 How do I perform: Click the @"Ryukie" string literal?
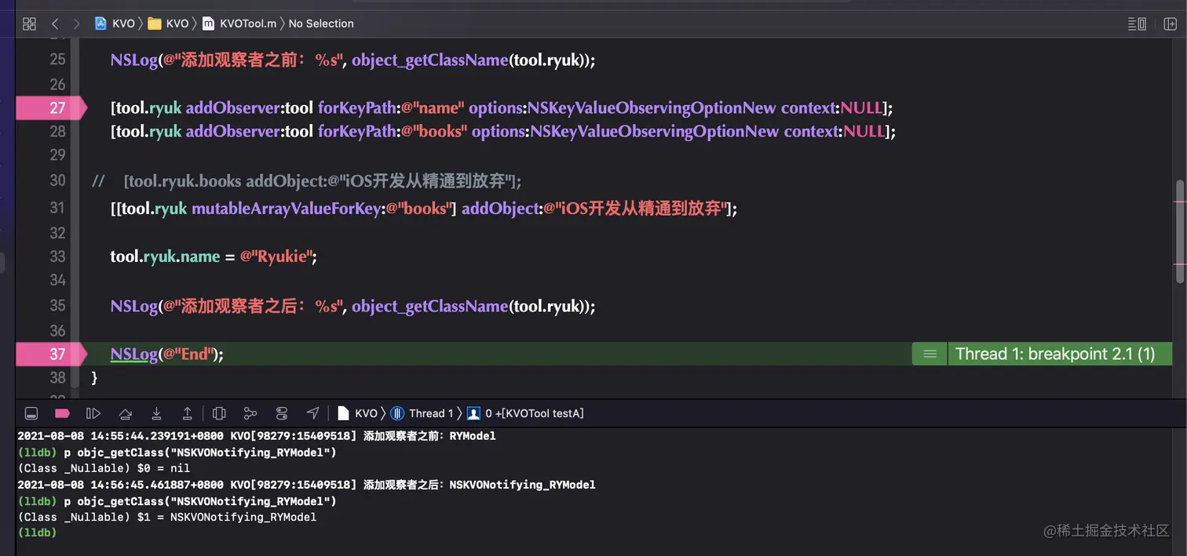(276, 256)
